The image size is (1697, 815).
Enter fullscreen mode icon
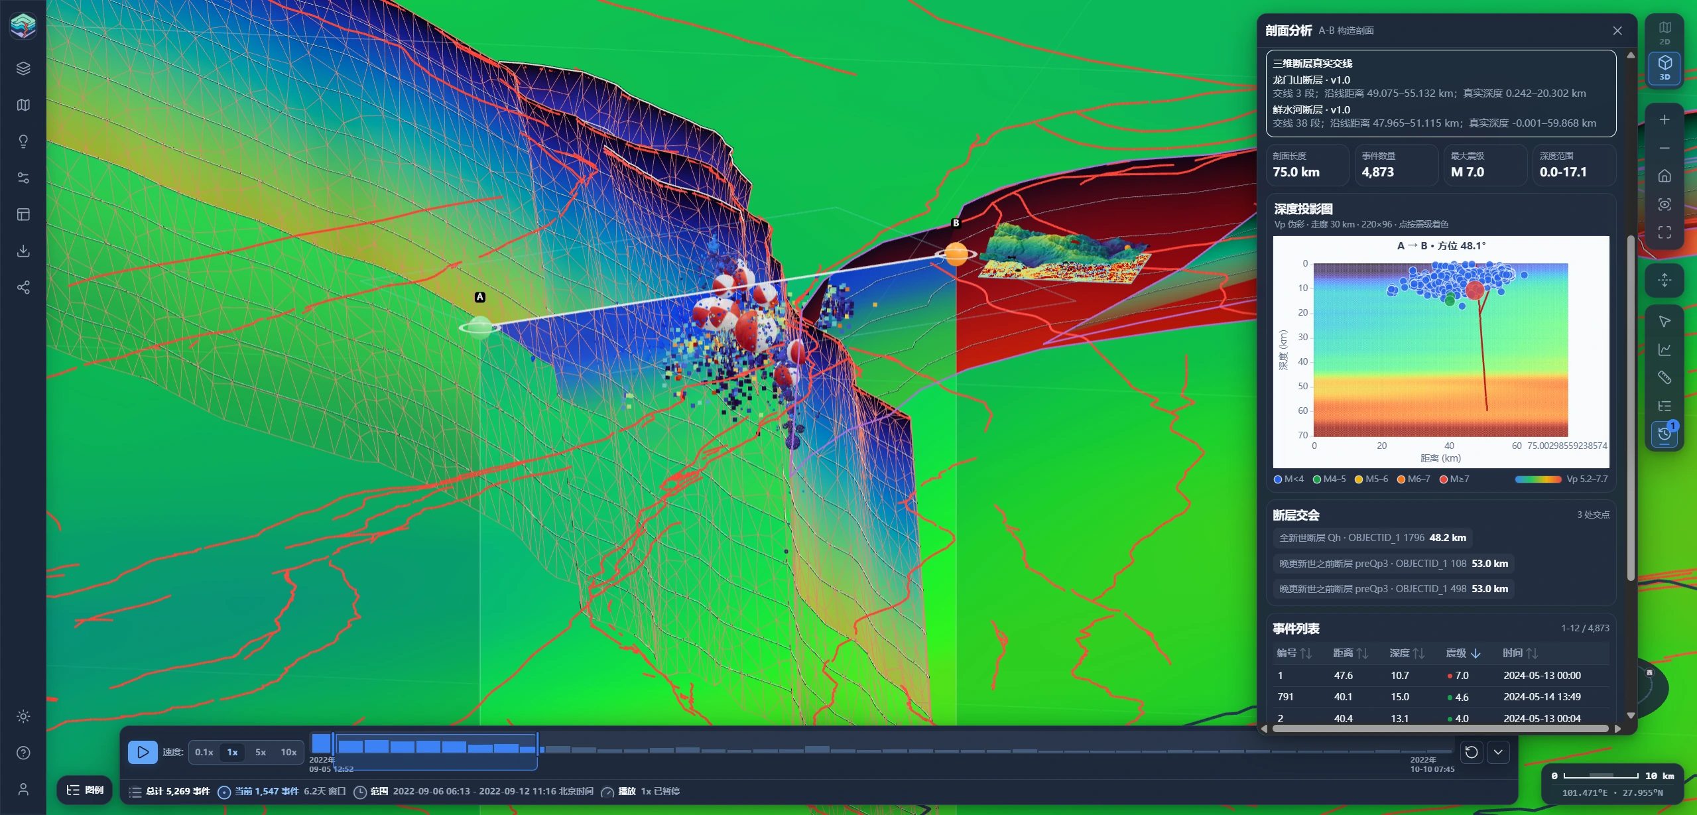(1665, 232)
